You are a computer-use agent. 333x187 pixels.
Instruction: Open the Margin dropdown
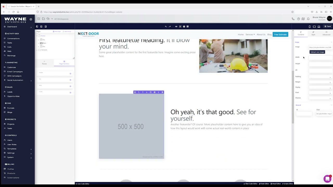(321, 82)
